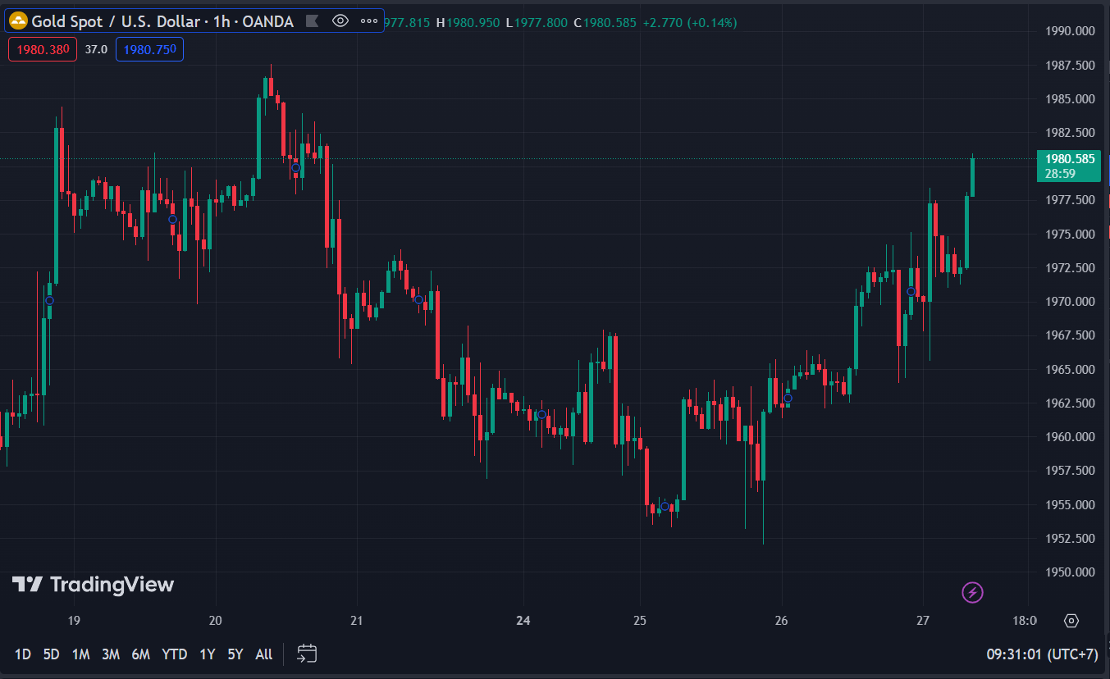Show the All time range
This screenshot has height=679, width=1110.
pos(263,654)
